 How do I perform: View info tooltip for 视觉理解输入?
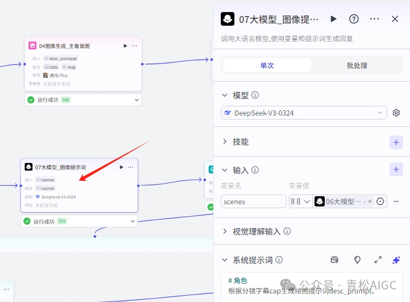point(287,231)
